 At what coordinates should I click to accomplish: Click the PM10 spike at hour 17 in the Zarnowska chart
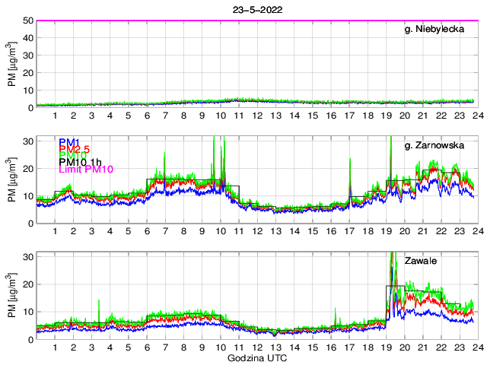pos(350,177)
